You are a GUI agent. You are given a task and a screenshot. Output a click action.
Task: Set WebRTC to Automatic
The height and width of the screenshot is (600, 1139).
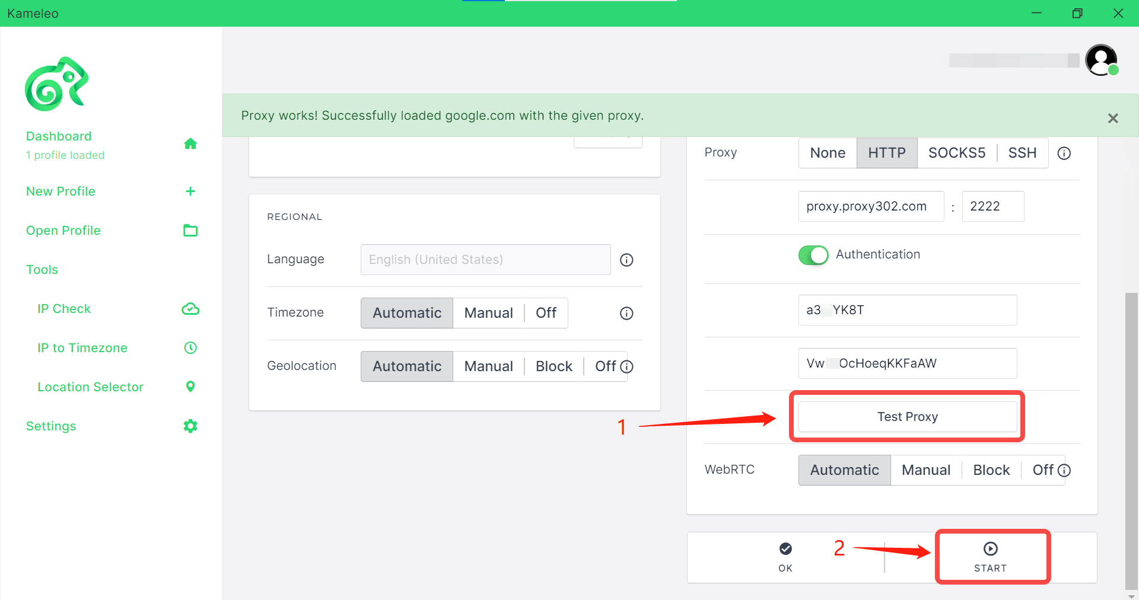click(845, 470)
